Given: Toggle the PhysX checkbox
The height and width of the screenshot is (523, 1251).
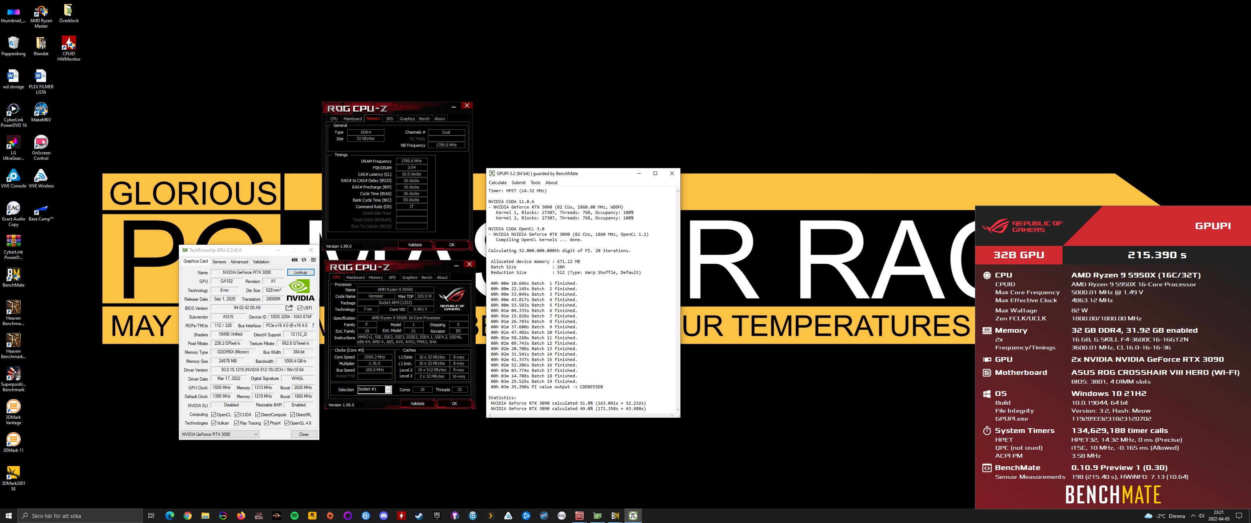Looking at the screenshot, I should click(267, 423).
